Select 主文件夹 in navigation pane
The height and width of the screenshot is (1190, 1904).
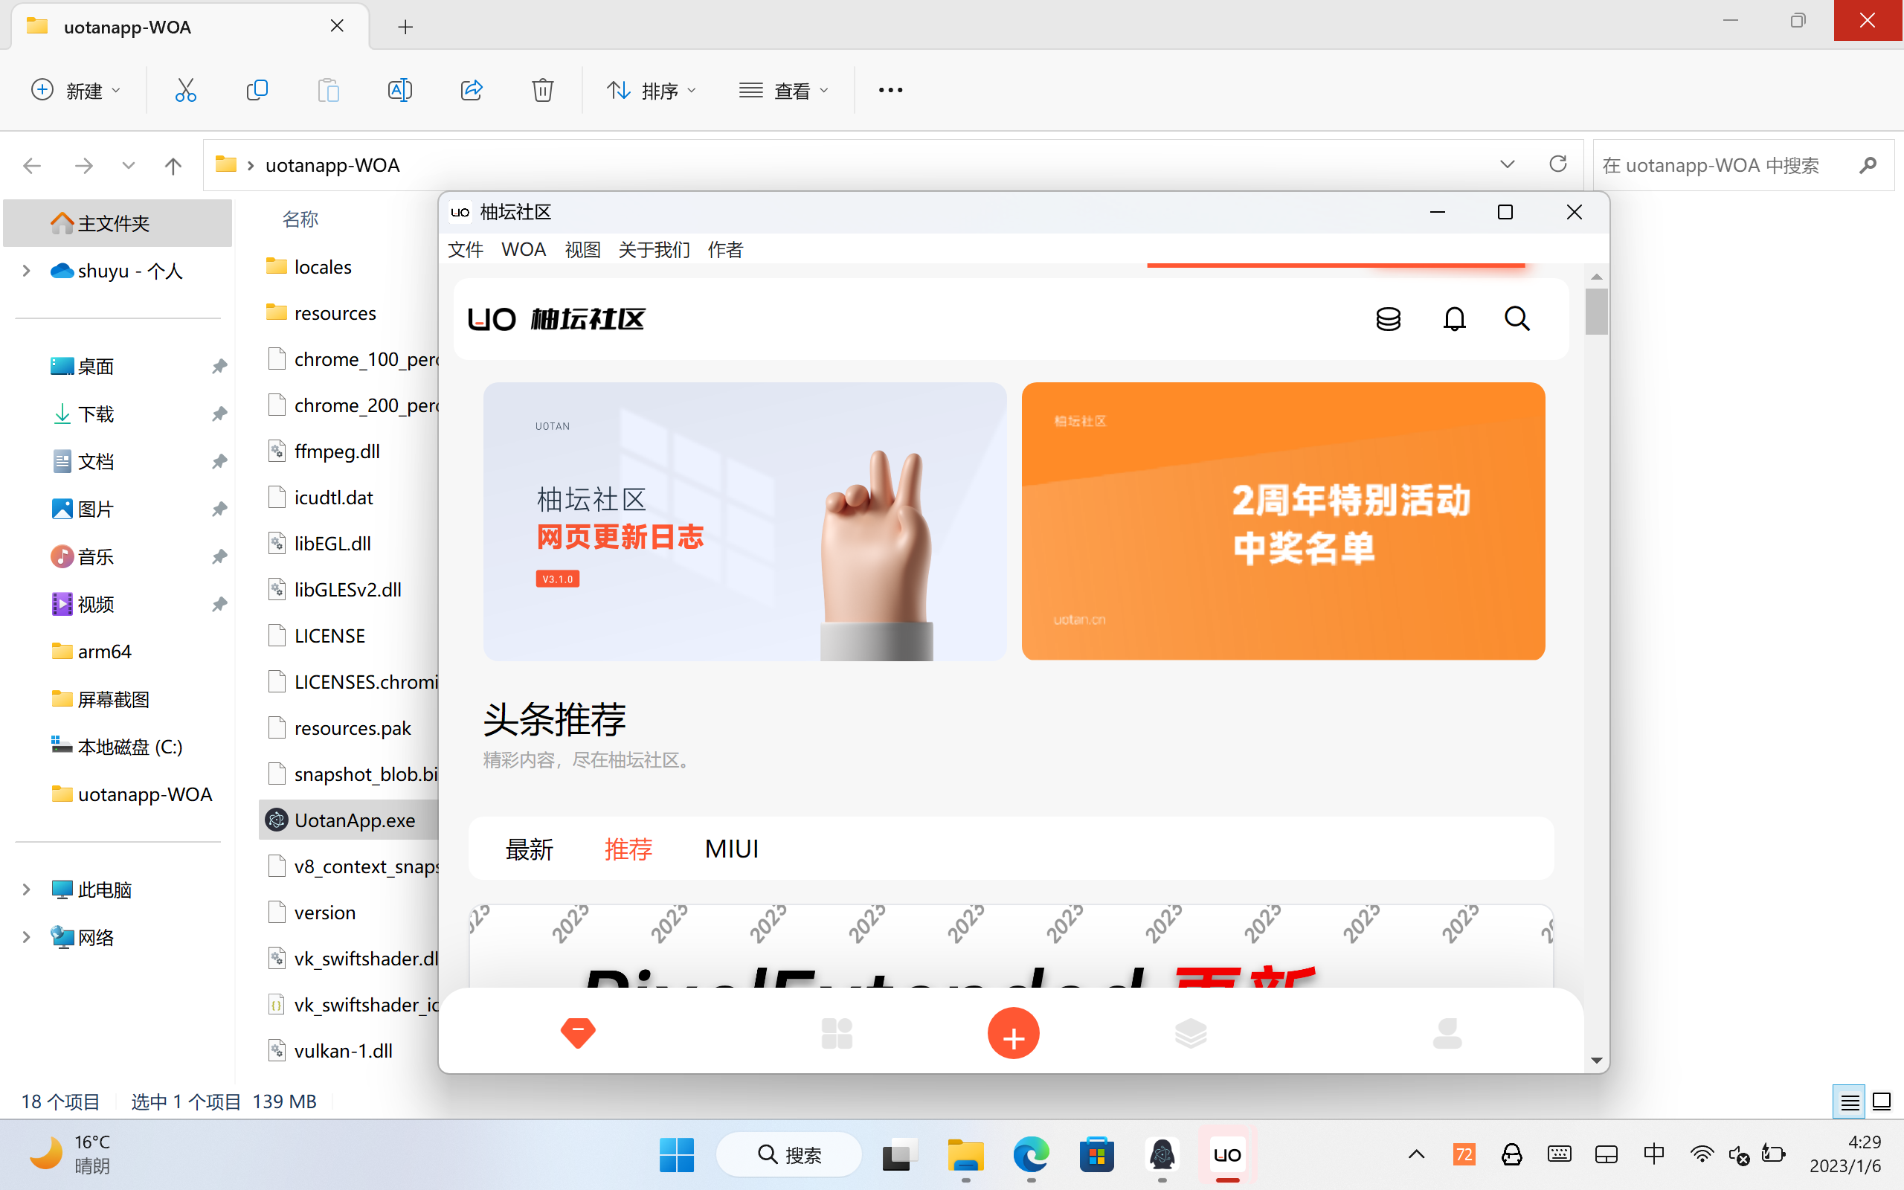(x=118, y=222)
